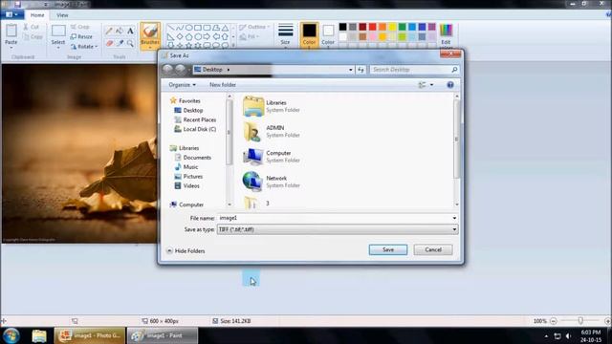Open the Organize dropdown menu
Image resolution: width=612 pixels, height=344 pixels.
(182, 85)
